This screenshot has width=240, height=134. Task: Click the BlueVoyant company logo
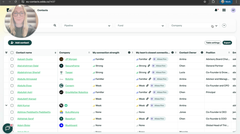coord(61,125)
